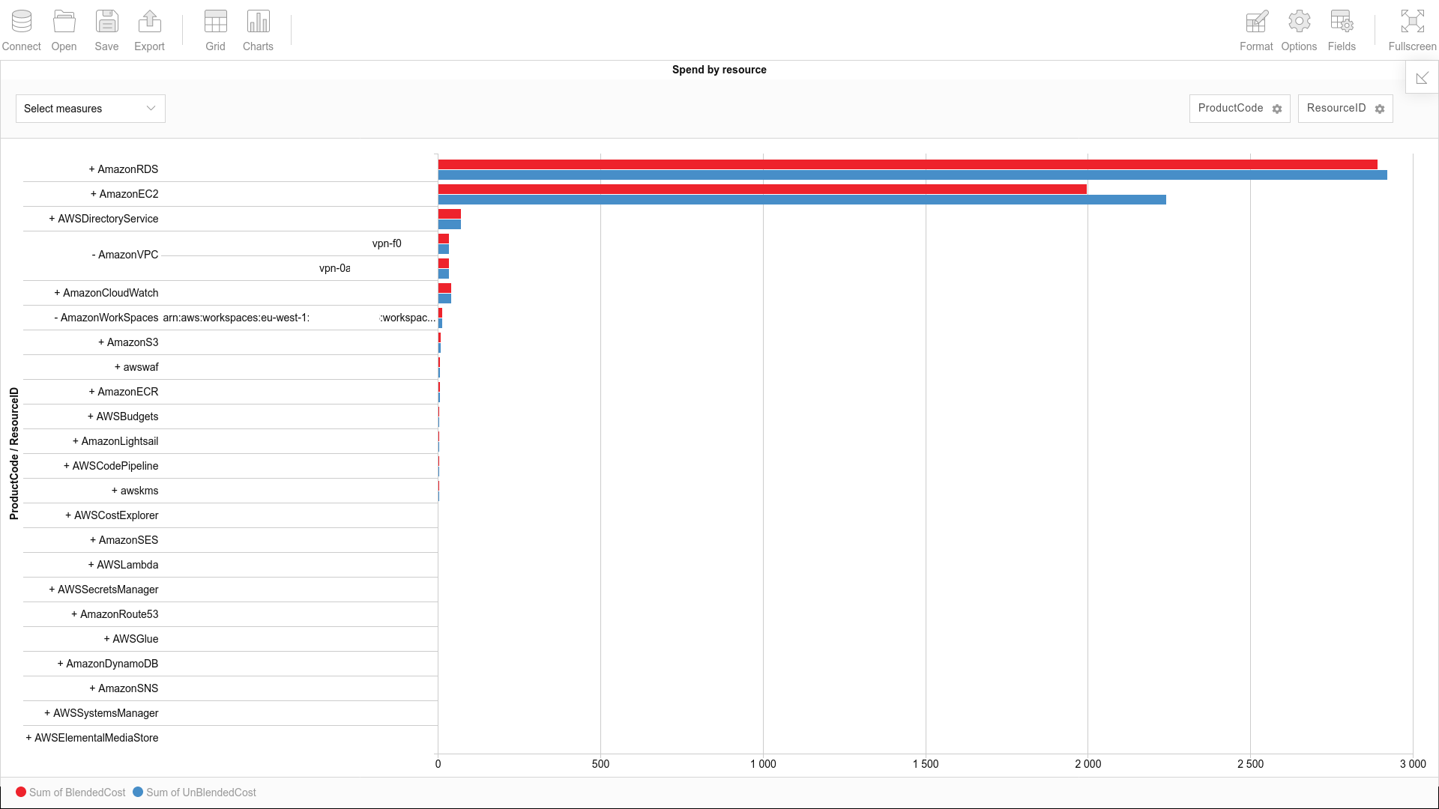1439x809 pixels.
Task: Toggle Fullscreen mode
Action: pos(1412,30)
